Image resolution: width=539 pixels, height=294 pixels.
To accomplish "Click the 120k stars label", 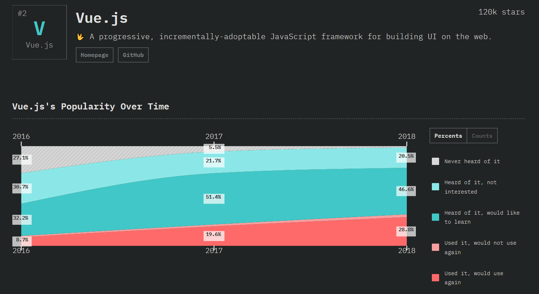I will pyautogui.click(x=501, y=12).
